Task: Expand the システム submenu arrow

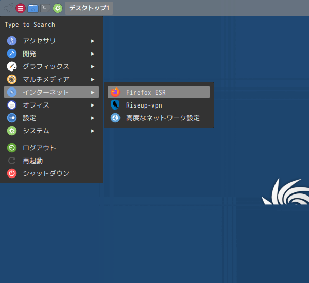Action: pyautogui.click(x=93, y=131)
